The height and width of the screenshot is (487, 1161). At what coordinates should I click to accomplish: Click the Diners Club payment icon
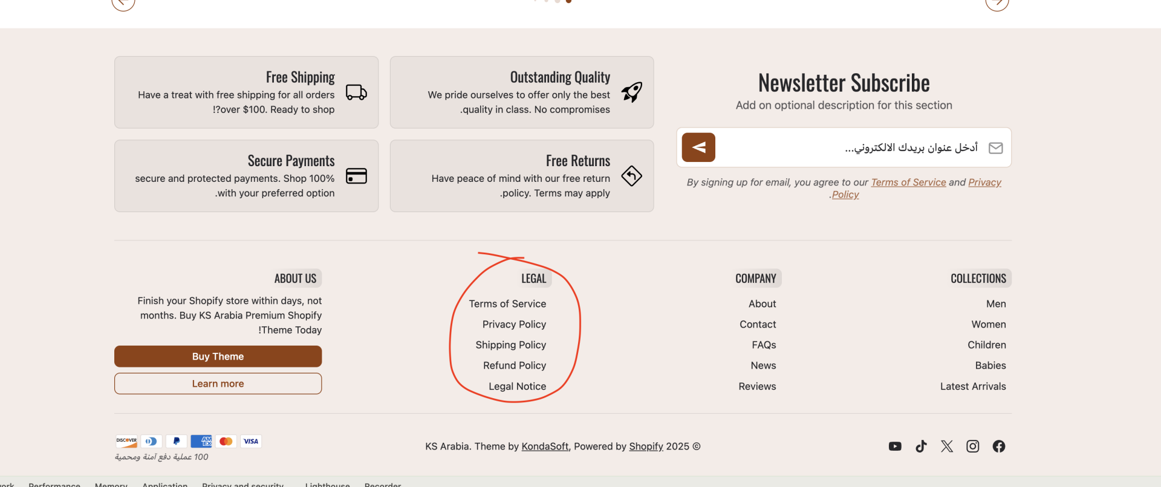pyautogui.click(x=151, y=442)
